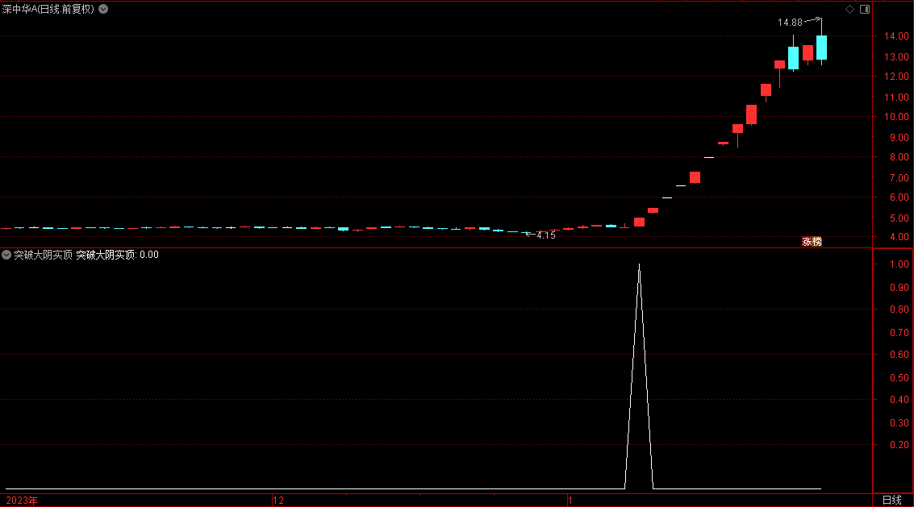Expand the 突破大阴实顶 indicator dropdown arrow
This screenshot has height=507, width=914.
tap(6, 255)
